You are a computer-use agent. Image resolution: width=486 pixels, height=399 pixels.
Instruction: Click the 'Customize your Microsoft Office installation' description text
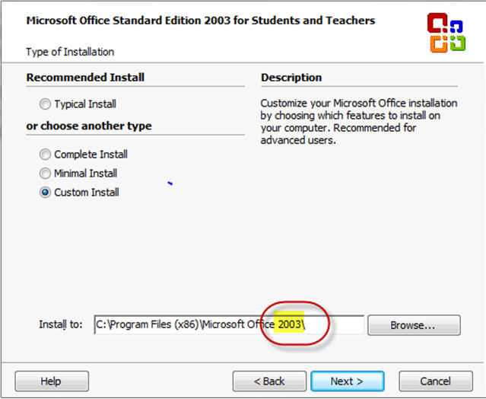pos(359,122)
